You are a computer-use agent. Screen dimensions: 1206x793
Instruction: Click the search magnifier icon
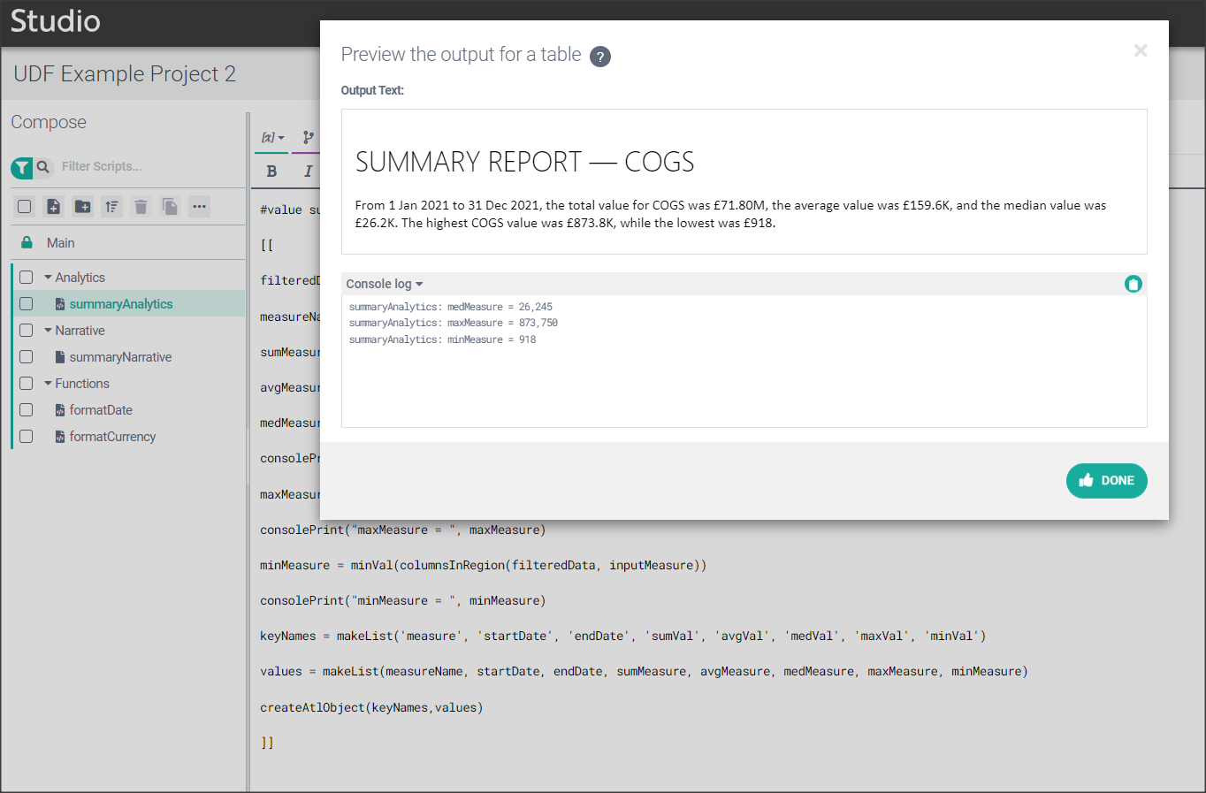pyautogui.click(x=42, y=167)
